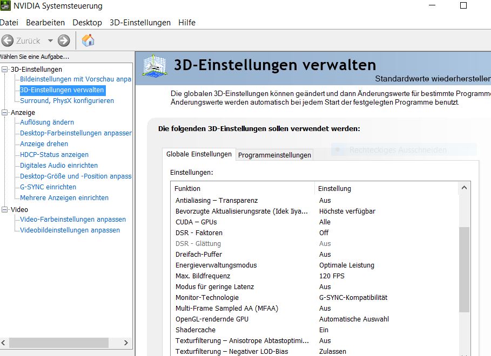The width and height of the screenshot is (491, 356).
Task: Open Videobildeinstellungen anpassen
Action: (x=70, y=230)
